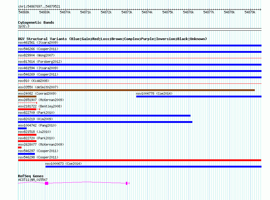Click the thin red line of nsv829904 (Wong2007)
Screen dimensions: 270x200
(x=140, y=58)
